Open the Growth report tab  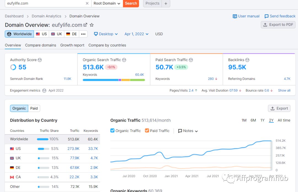[72, 45]
